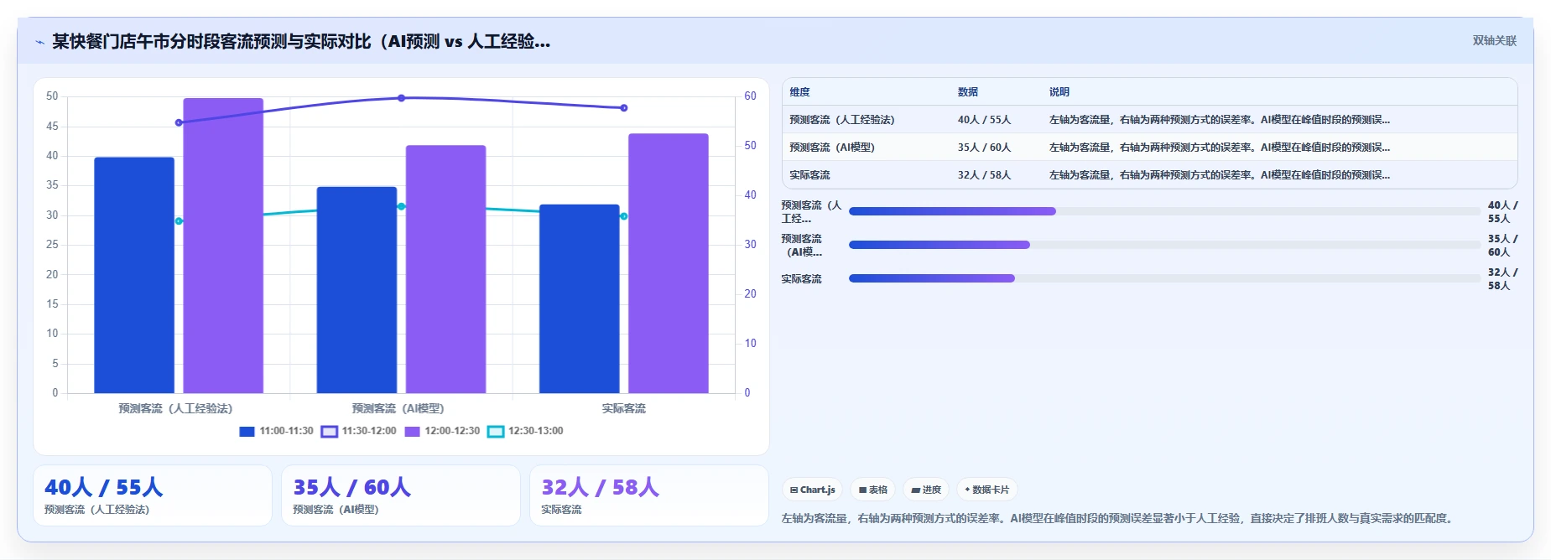
Task: Click the description cell in the 实际客流 row
Action: (1220, 175)
